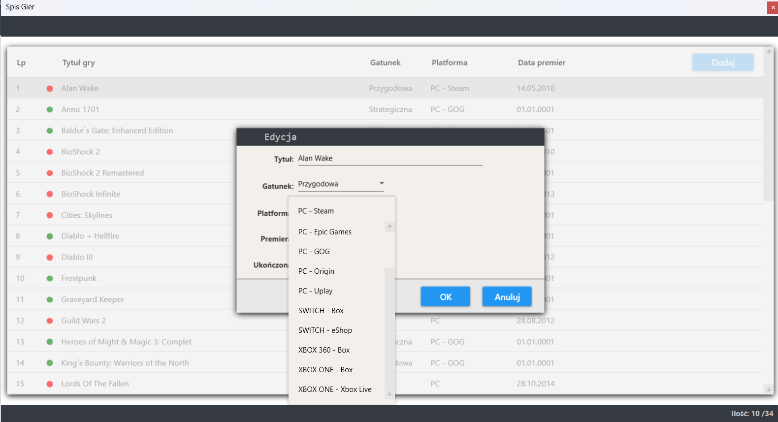Screen dimensions: 778x422
Task: Close the Spis Gier window
Action: pyautogui.click(x=773, y=7)
